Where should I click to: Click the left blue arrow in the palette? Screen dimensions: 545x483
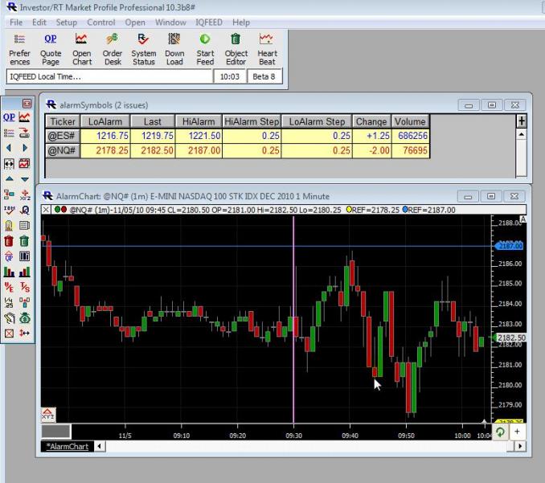click(x=9, y=148)
